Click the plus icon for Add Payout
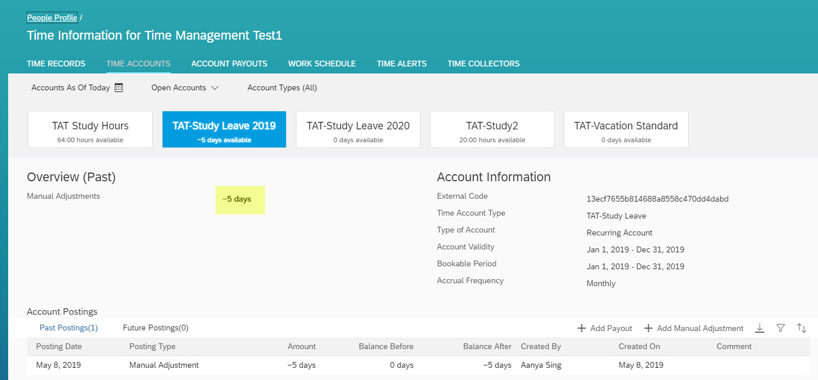 (x=581, y=328)
